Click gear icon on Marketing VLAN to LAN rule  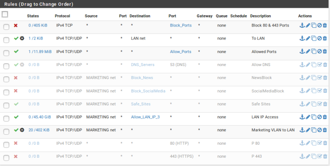[x=22, y=130]
